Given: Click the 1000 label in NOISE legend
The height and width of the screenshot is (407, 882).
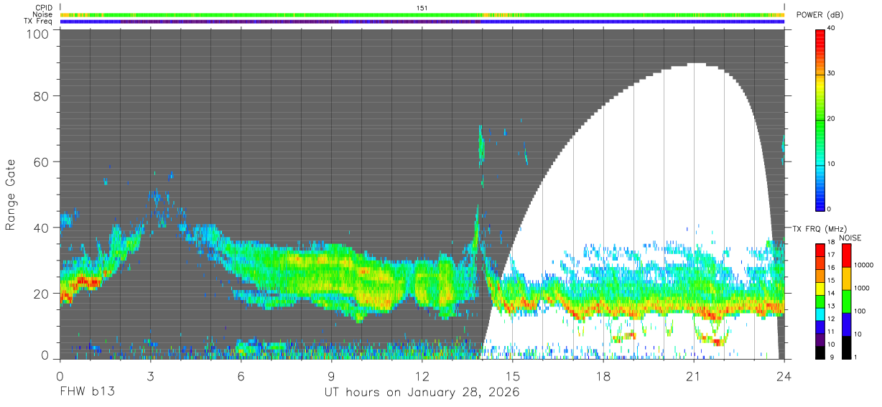Looking at the screenshot, I should coord(862,288).
